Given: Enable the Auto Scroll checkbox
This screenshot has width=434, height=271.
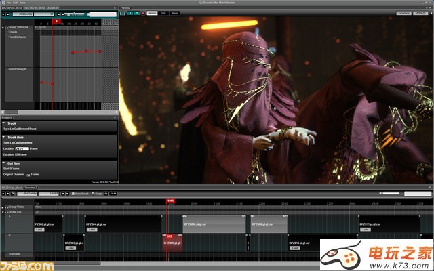Looking at the screenshot, I should coord(74,193).
